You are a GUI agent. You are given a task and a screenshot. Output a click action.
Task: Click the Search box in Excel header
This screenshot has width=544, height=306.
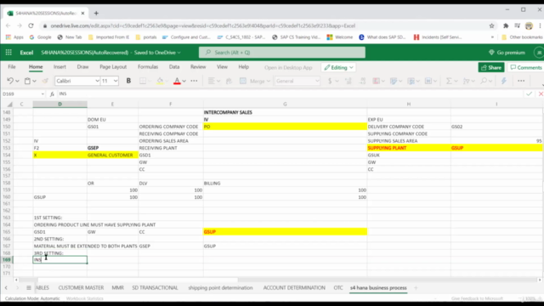coord(281,53)
